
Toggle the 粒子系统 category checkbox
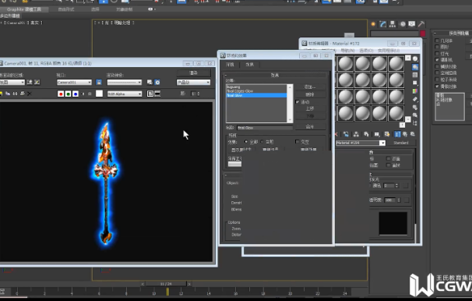pyautogui.click(x=437, y=80)
